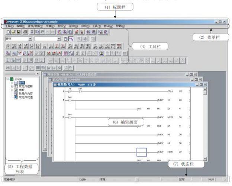Open the 变换(C) menu
Screen dimensions: 232x186
50,26
